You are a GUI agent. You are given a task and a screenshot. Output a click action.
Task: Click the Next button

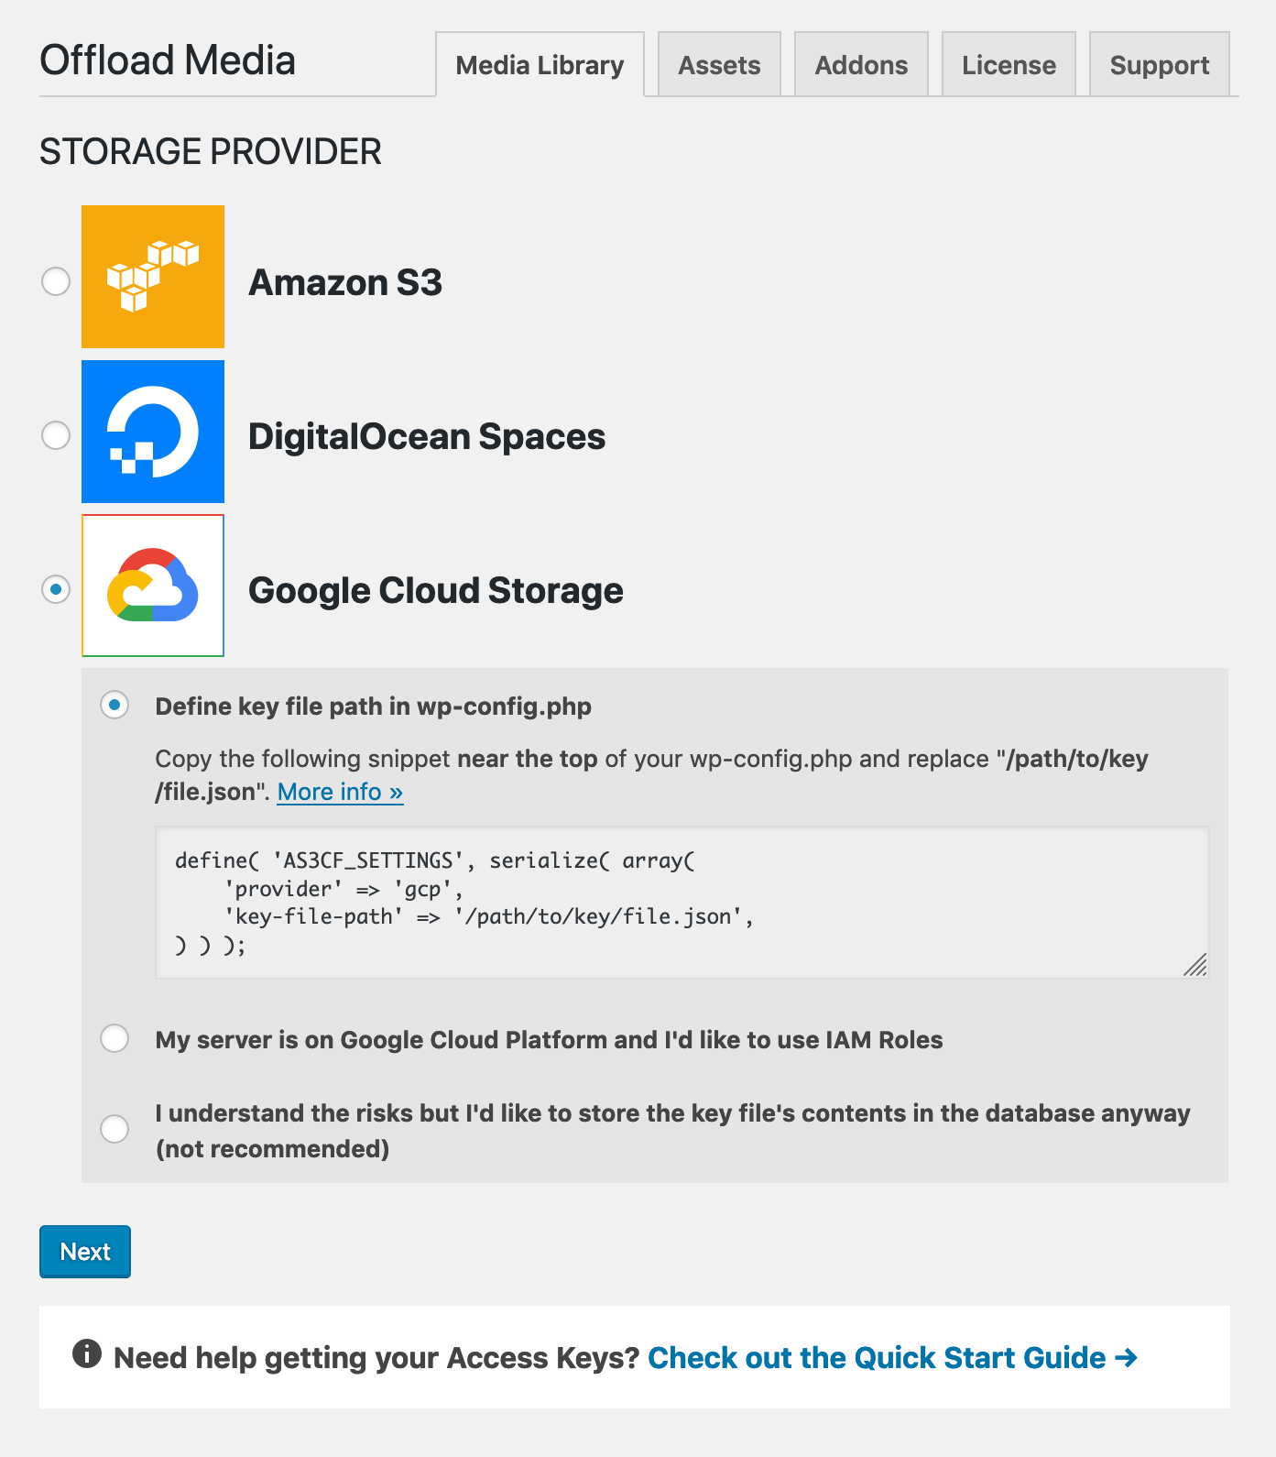click(x=84, y=1251)
